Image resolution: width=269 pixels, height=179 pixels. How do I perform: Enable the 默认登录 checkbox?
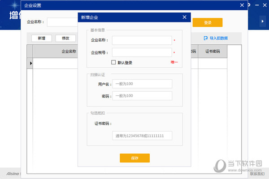[113, 62]
